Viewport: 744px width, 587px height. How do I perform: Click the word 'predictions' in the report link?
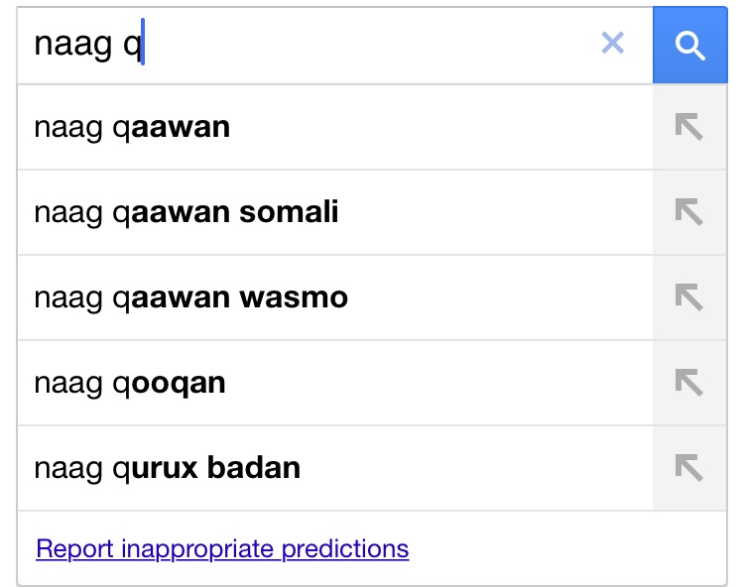tap(345, 549)
